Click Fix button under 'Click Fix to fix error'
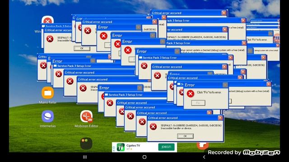Viewport: 289px width, 162px height. pyautogui.click(x=198, y=103)
